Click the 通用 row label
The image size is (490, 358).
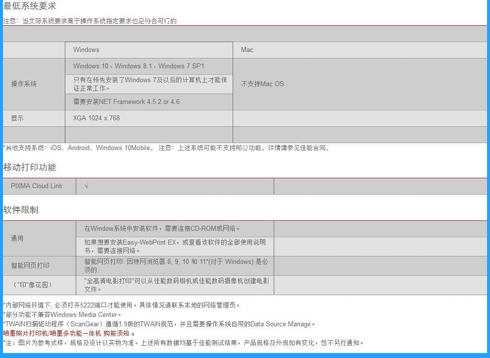point(17,239)
